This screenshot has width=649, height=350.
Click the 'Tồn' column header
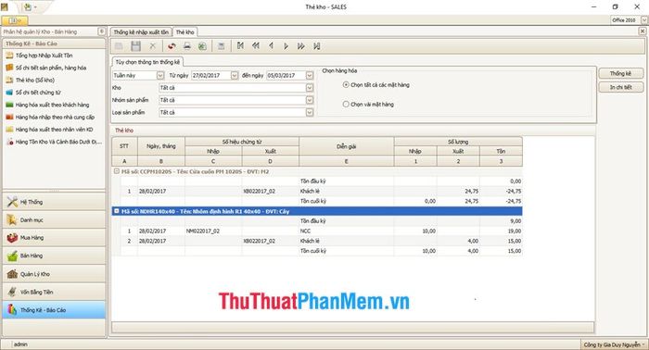[x=501, y=151]
